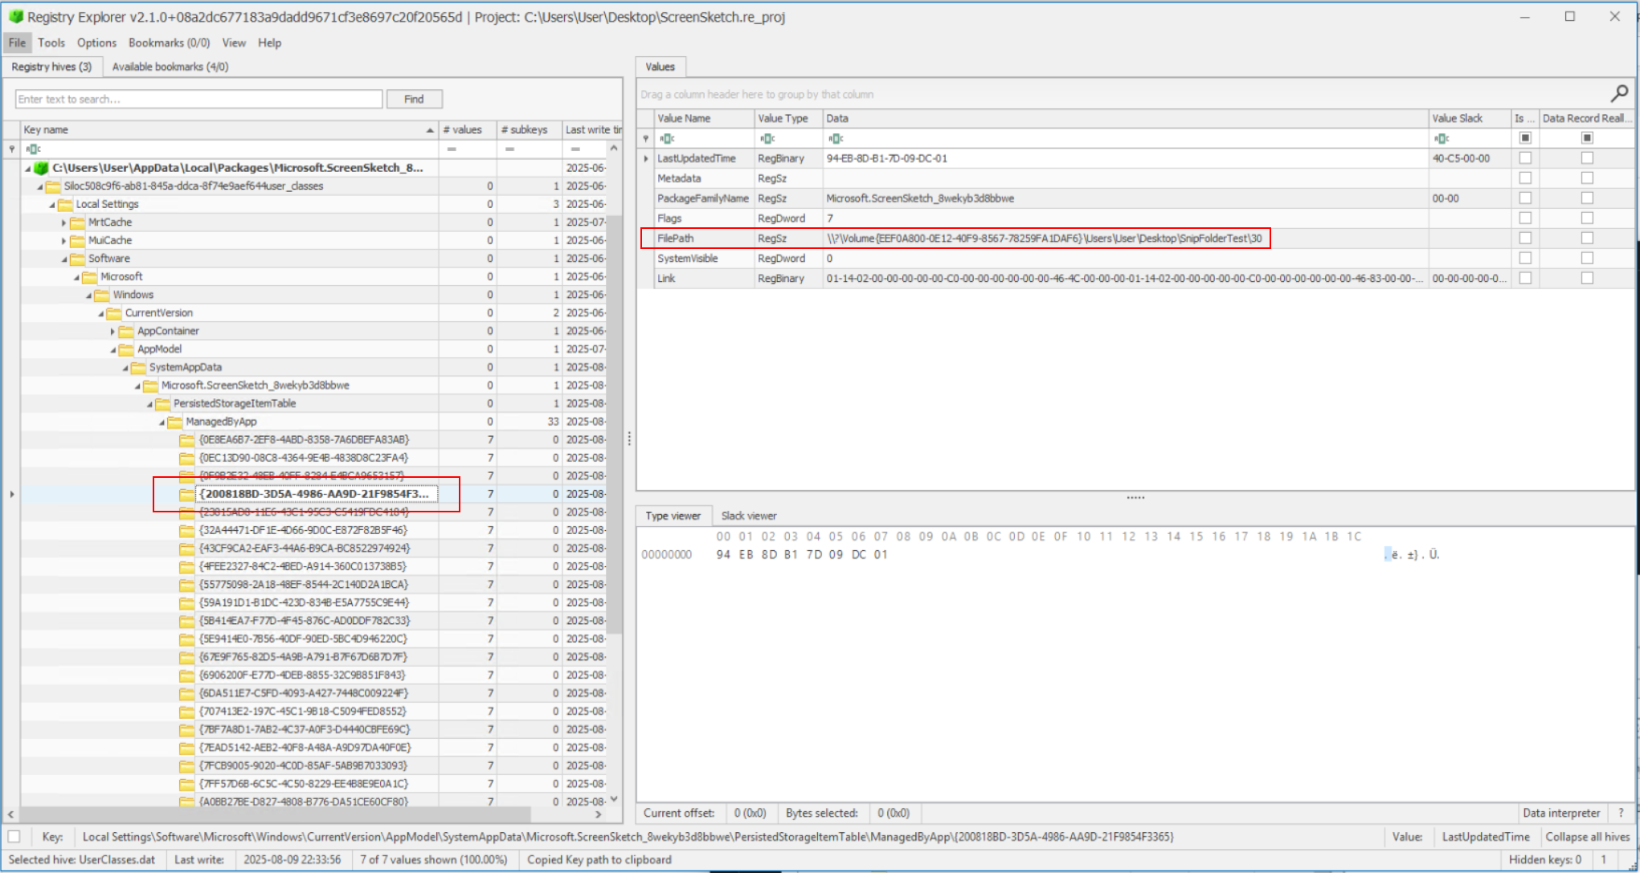Click folder icon of MuiCache key
Screen dimensions: 1640x873
coord(78,240)
